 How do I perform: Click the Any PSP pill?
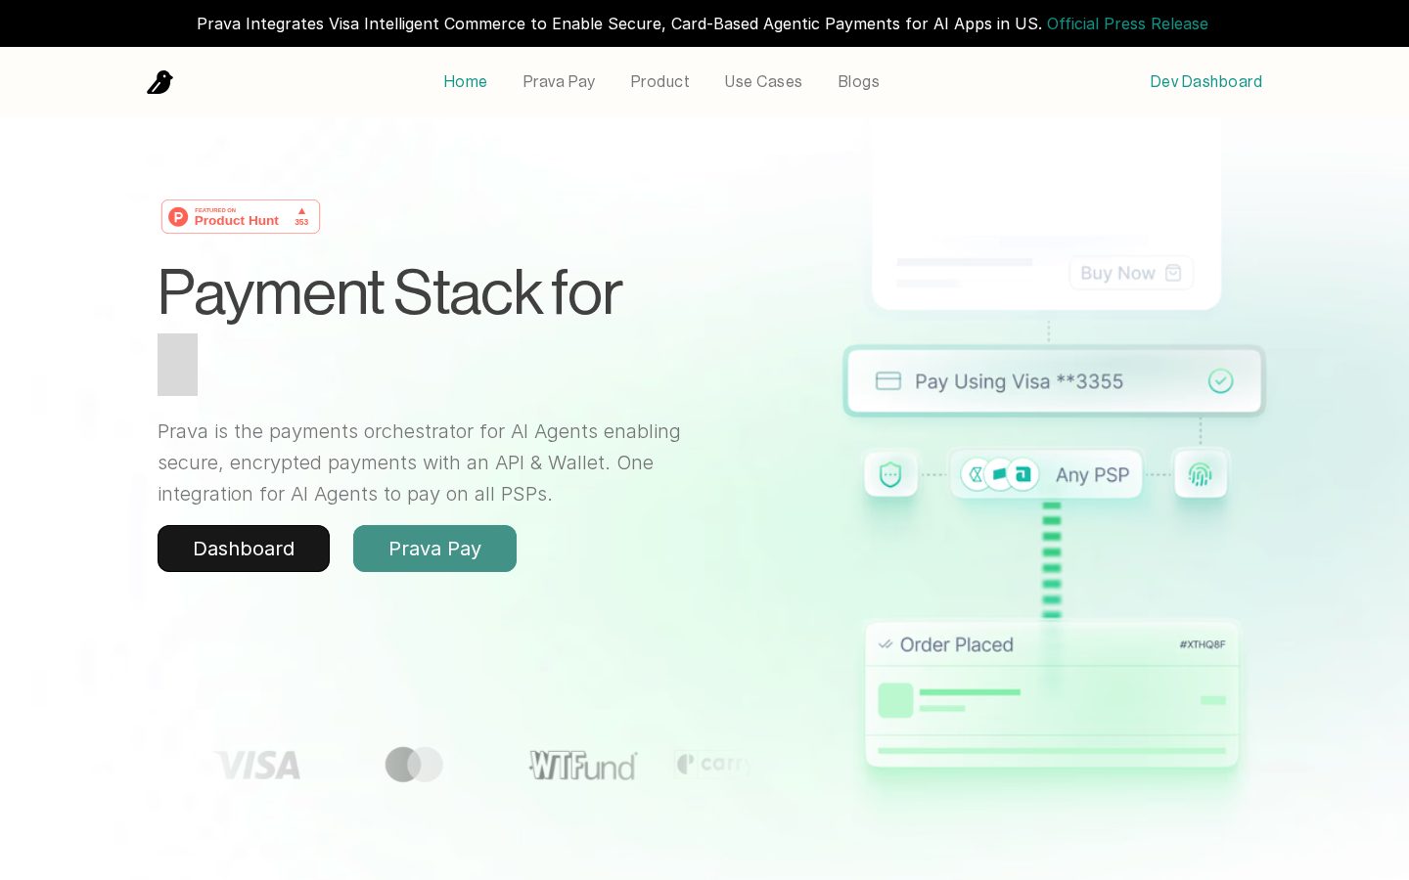point(1046,475)
